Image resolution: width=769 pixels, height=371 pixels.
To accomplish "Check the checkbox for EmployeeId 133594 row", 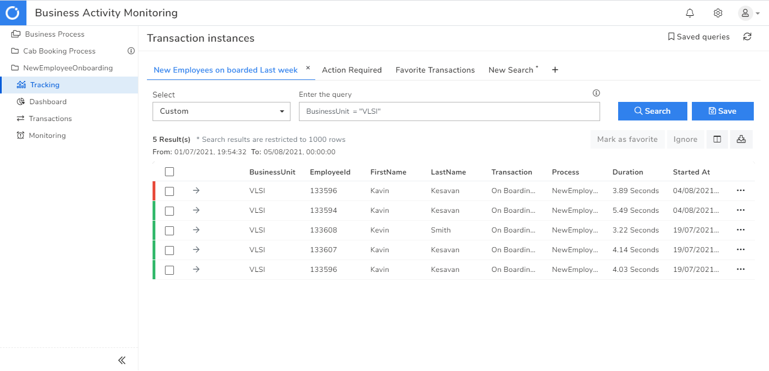I will point(169,211).
